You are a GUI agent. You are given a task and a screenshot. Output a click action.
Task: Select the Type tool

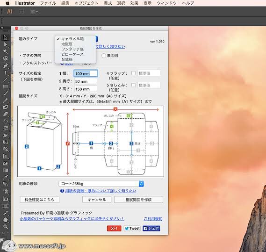pyautogui.click(x=5, y=72)
